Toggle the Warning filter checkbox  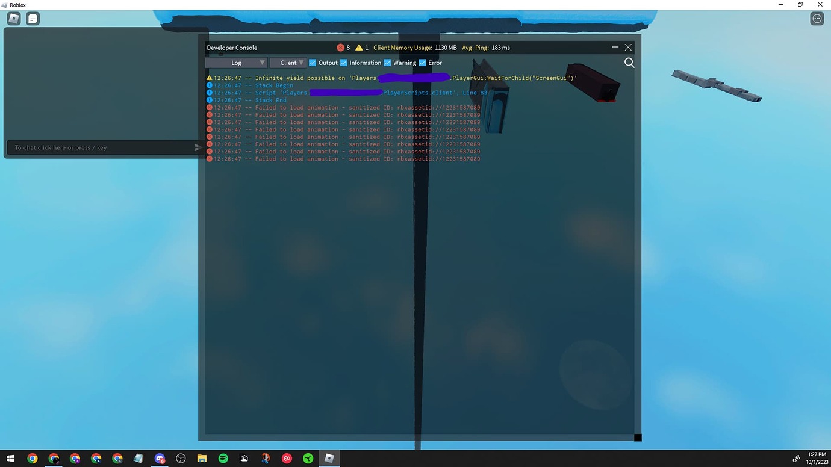tap(387, 63)
